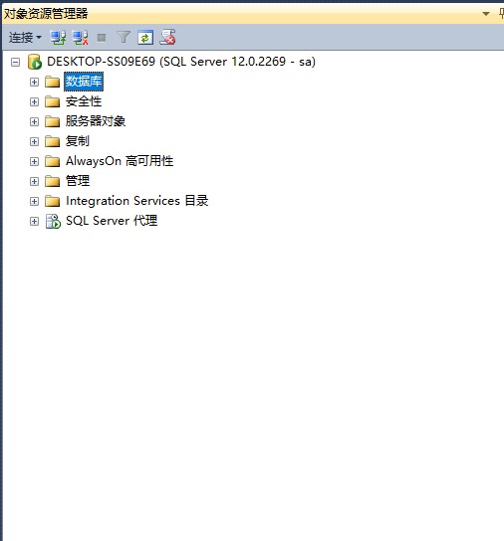Click the SQL Server 代理 agent icon

click(x=53, y=221)
